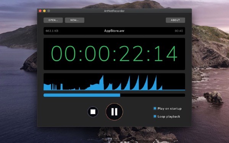Image resolution: width=229 pixels, height=143 pixels.
Task: Pause the Art-Net playback
Action: [x=114, y=112]
